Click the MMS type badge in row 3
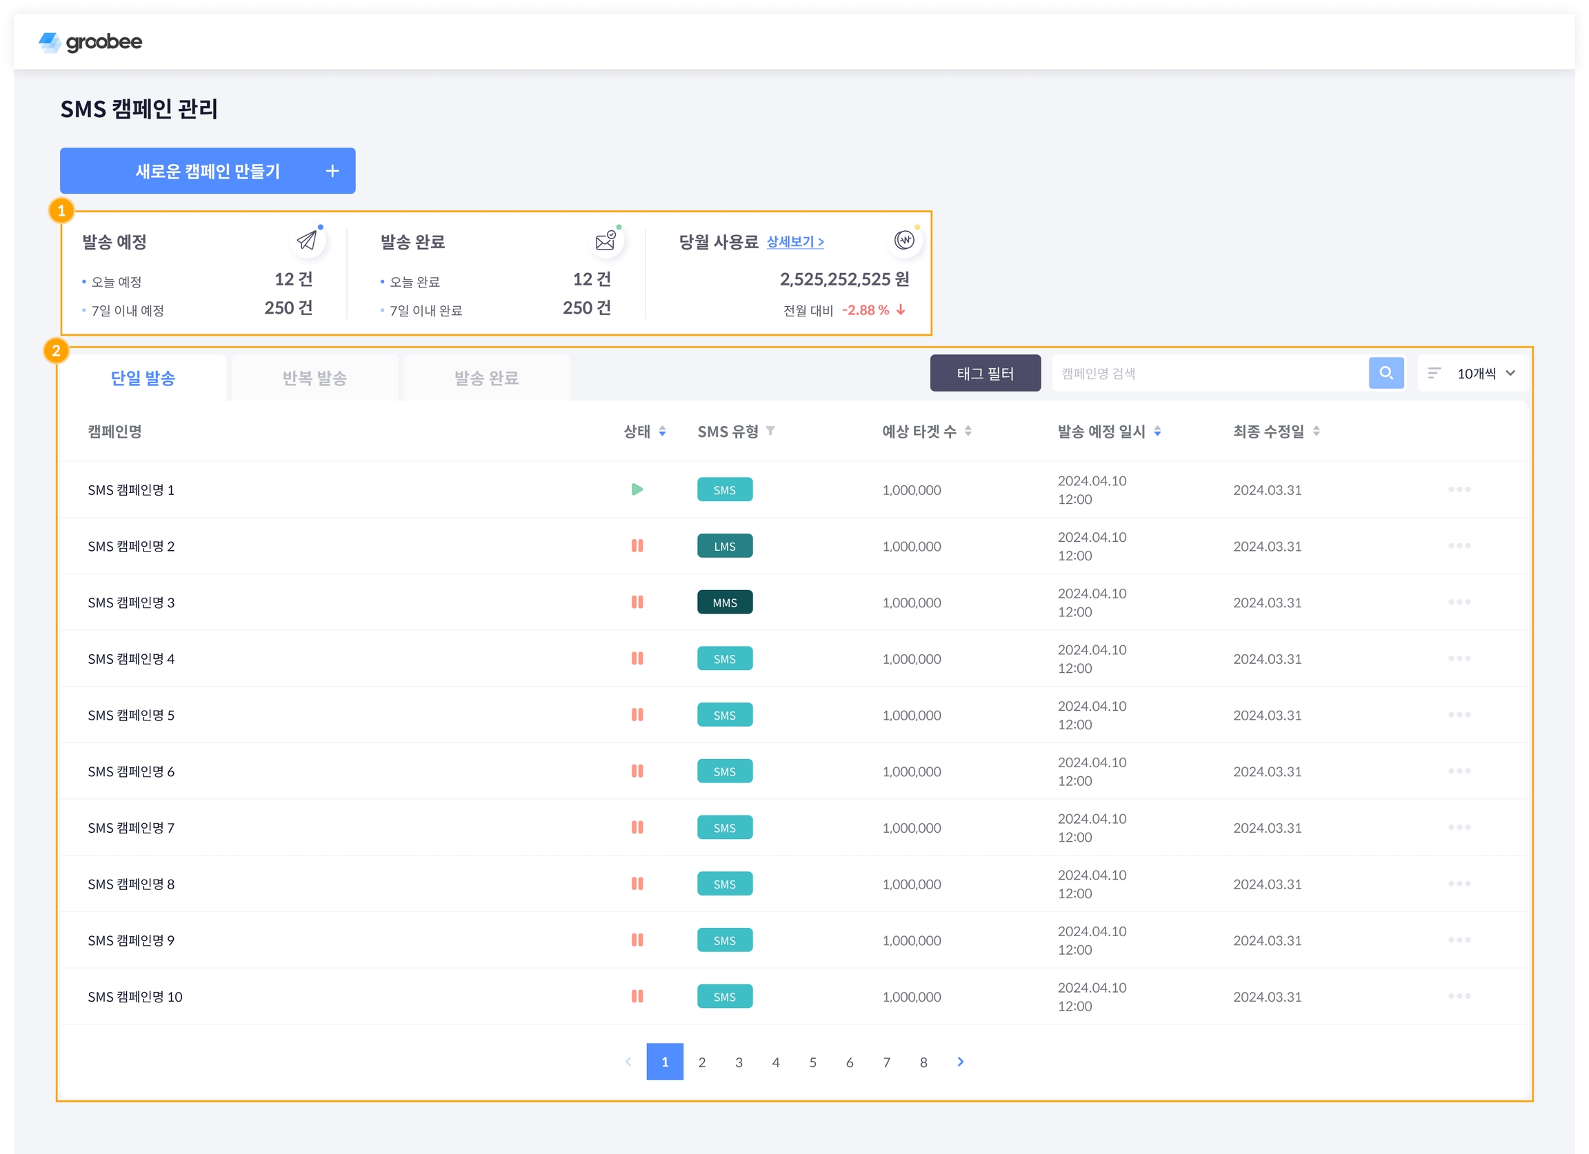The height and width of the screenshot is (1154, 1589). 724,603
